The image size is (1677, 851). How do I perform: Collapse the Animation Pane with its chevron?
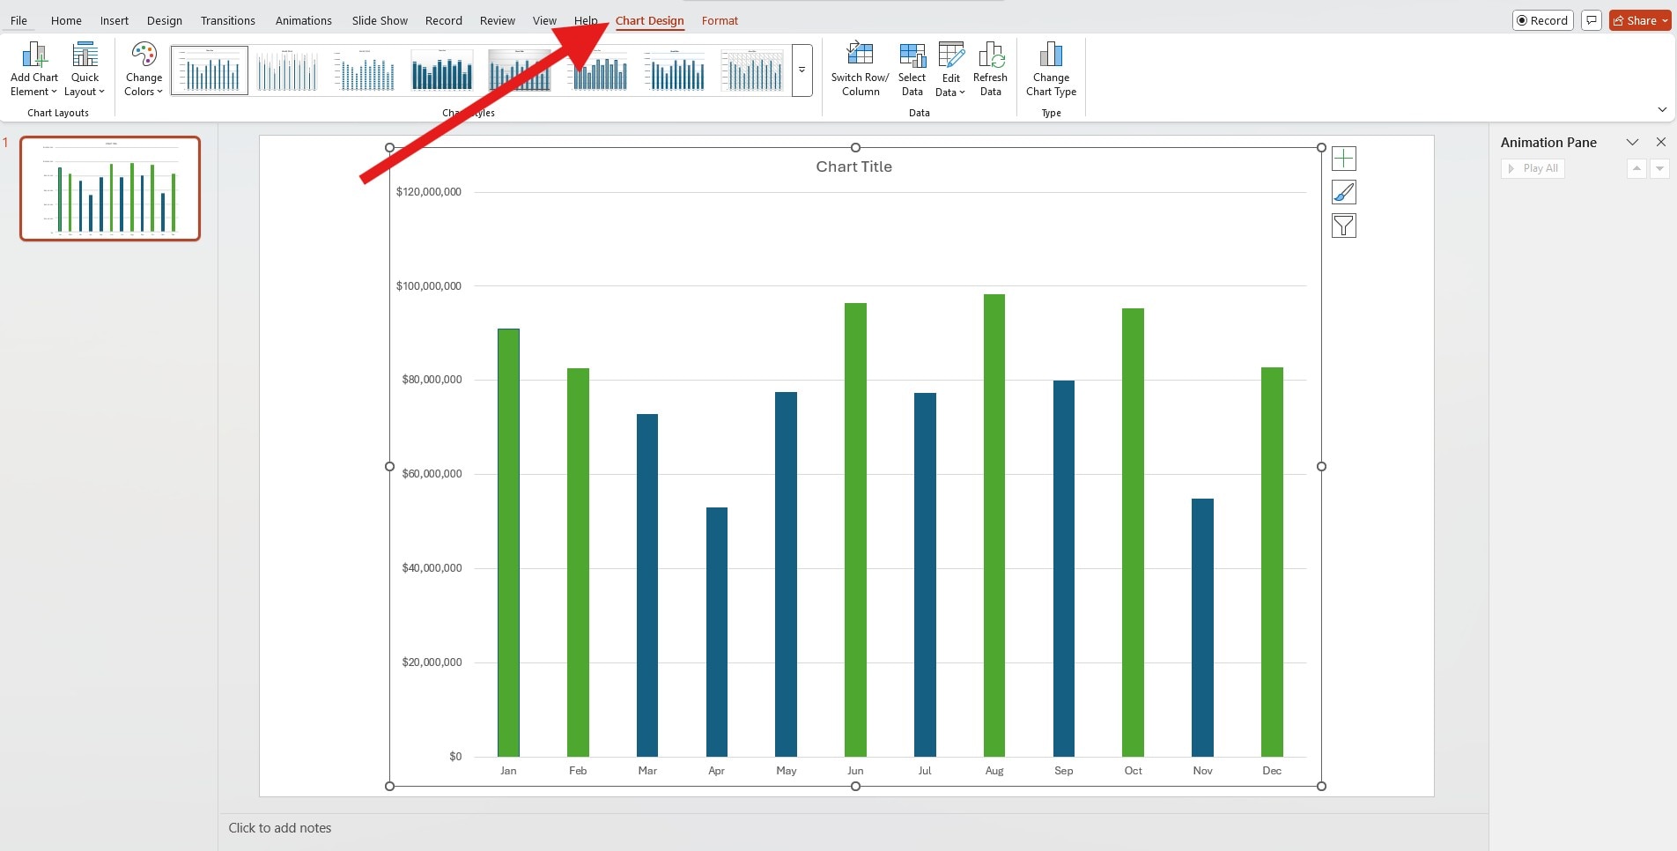tap(1631, 141)
